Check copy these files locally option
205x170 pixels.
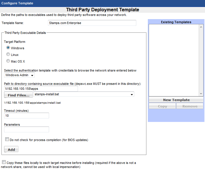pyautogui.click(x=4, y=162)
